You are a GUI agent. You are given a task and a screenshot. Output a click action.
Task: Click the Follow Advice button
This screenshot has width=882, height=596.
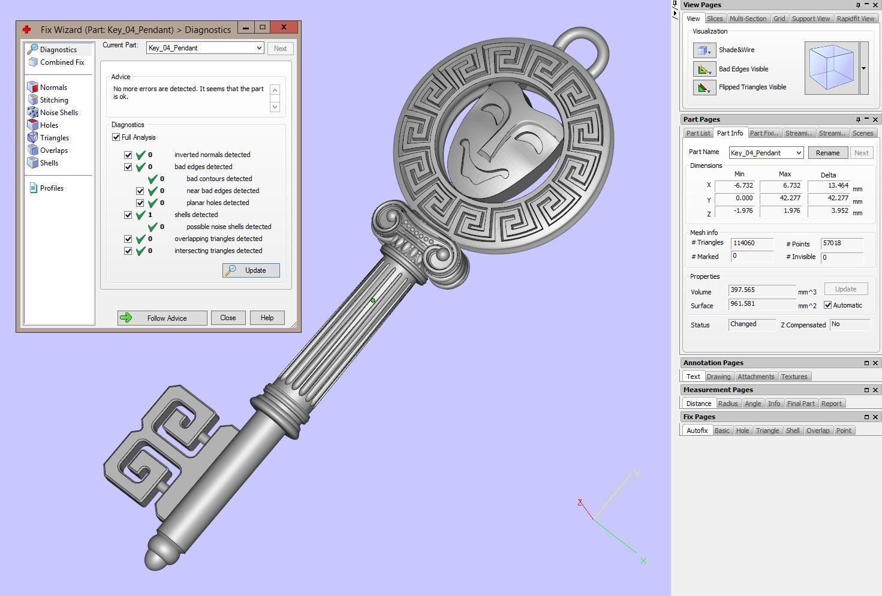pos(162,318)
